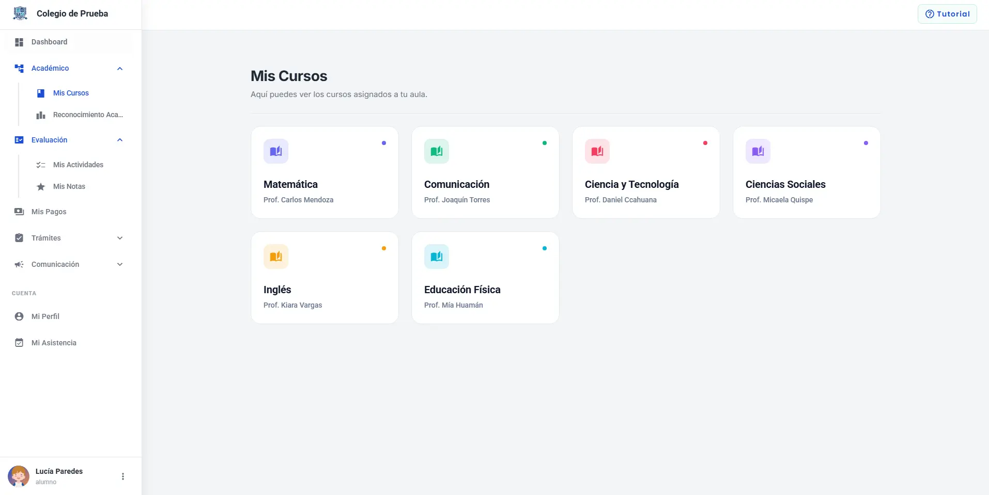989x495 pixels.
Task: Click the Mis Pagos payment icon
Action: tap(19, 212)
